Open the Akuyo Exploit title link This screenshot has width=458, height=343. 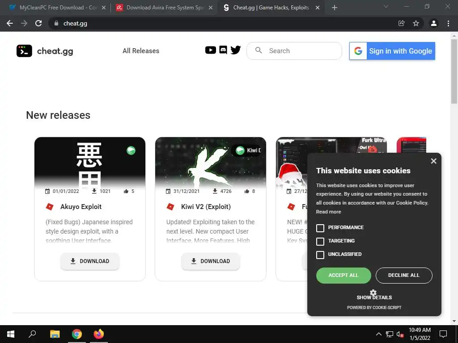tap(81, 207)
